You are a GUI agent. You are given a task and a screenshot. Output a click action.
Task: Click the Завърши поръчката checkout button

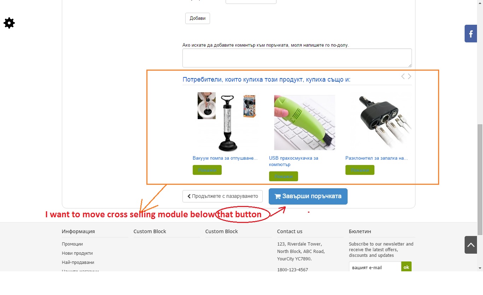[x=308, y=196]
